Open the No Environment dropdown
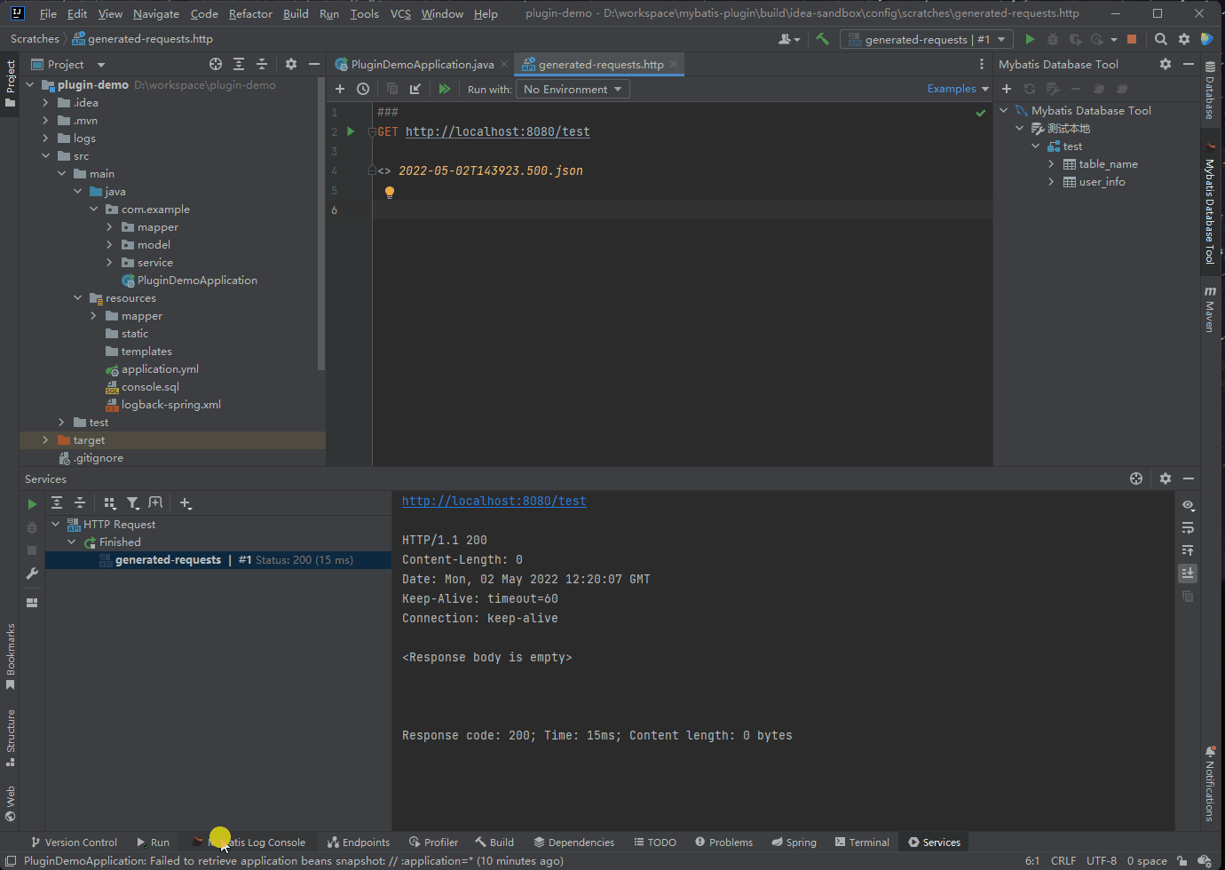Viewport: 1225px width, 870px height. (x=573, y=90)
